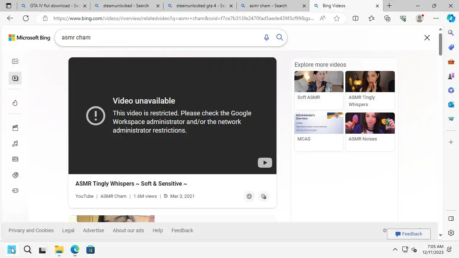Open Drop icon in Edge sidebar
Screen dimensions: 459x258
click(x=451, y=119)
